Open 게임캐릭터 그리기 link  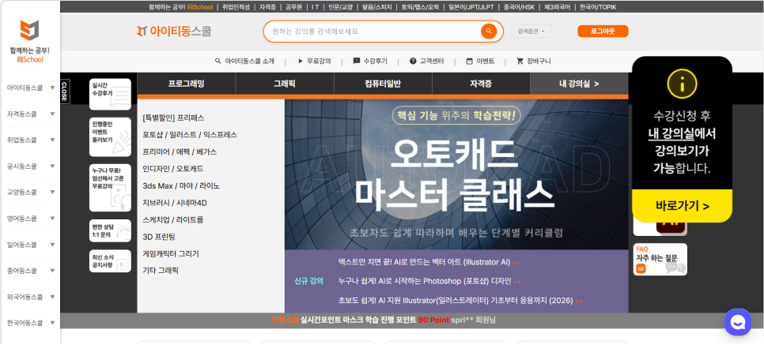[x=171, y=253]
